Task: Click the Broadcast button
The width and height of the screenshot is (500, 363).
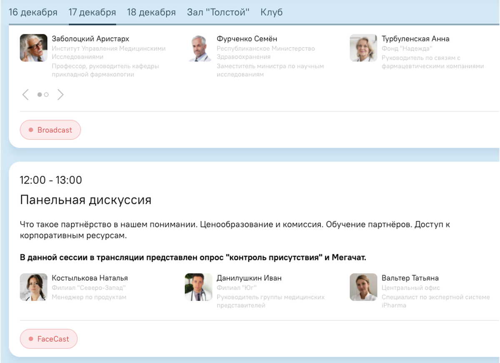Action: point(50,130)
